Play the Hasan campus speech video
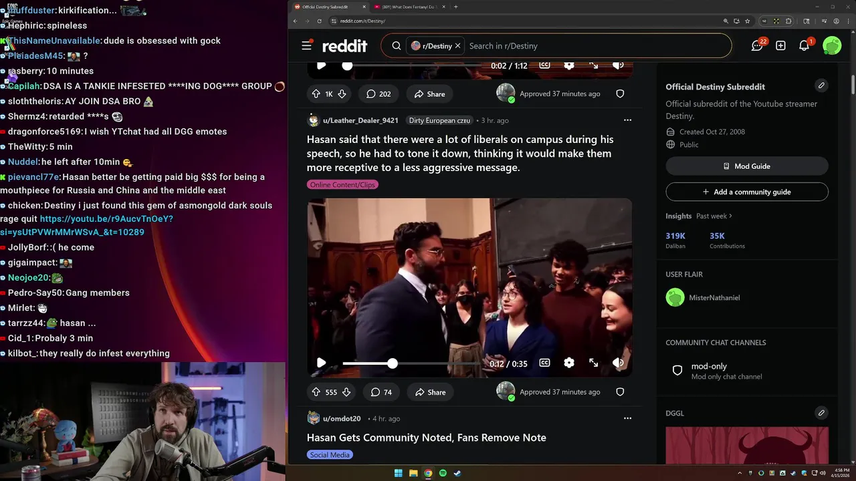This screenshot has height=481, width=856. tap(321, 363)
